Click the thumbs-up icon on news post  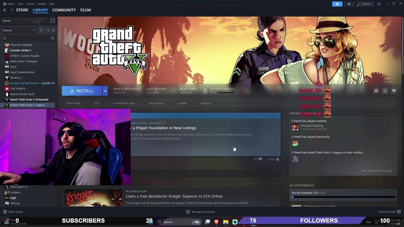[277, 159]
